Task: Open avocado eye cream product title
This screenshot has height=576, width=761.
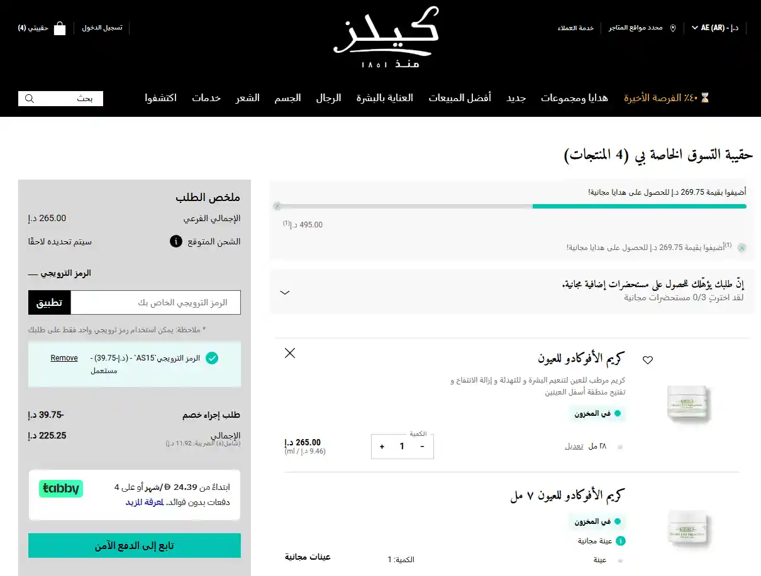Action: click(581, 359)
